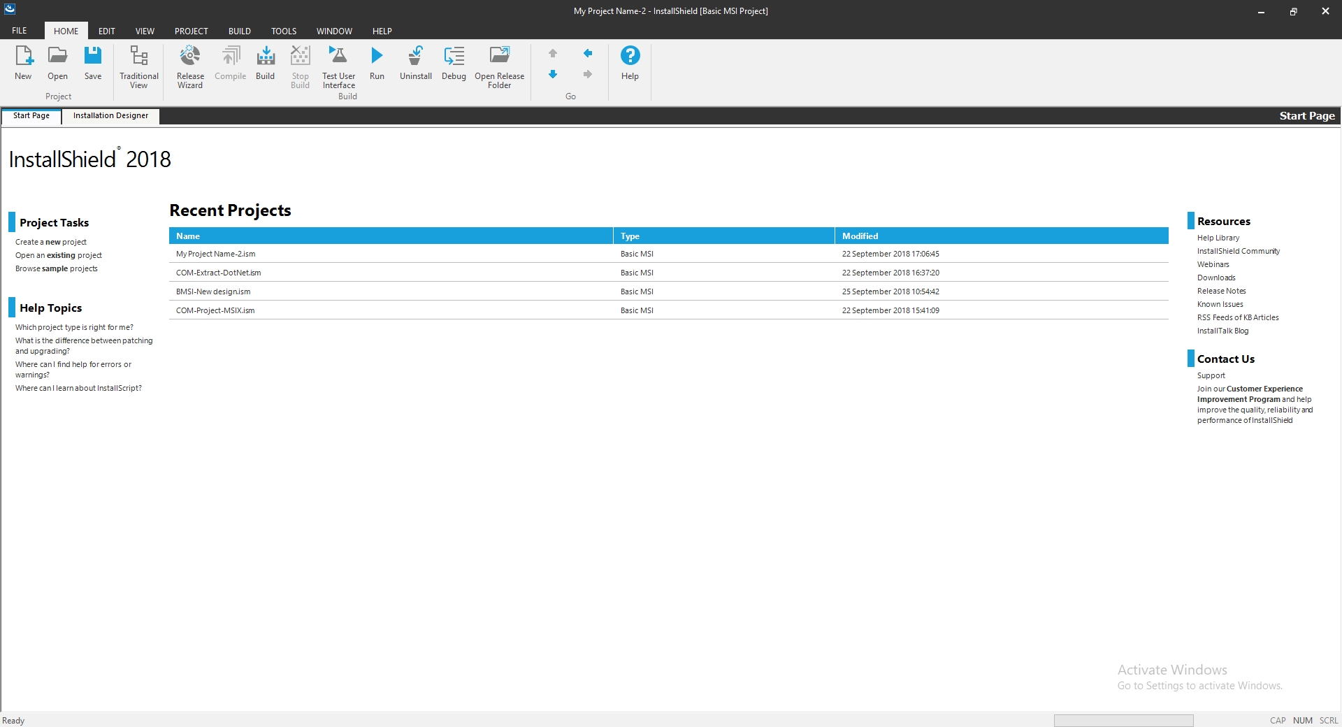
Task: Click Browse sample projects link
Action: [x=57, y=268]
